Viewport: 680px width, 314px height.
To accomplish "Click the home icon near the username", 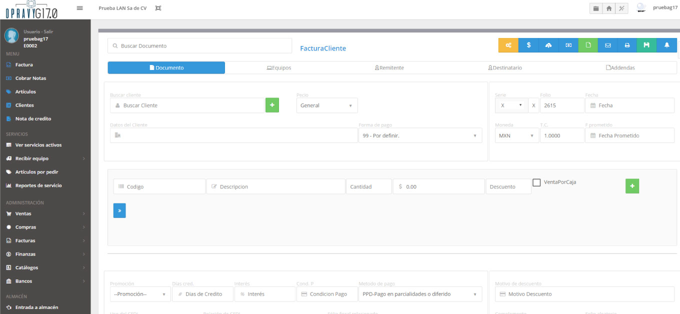I will 608,8.
